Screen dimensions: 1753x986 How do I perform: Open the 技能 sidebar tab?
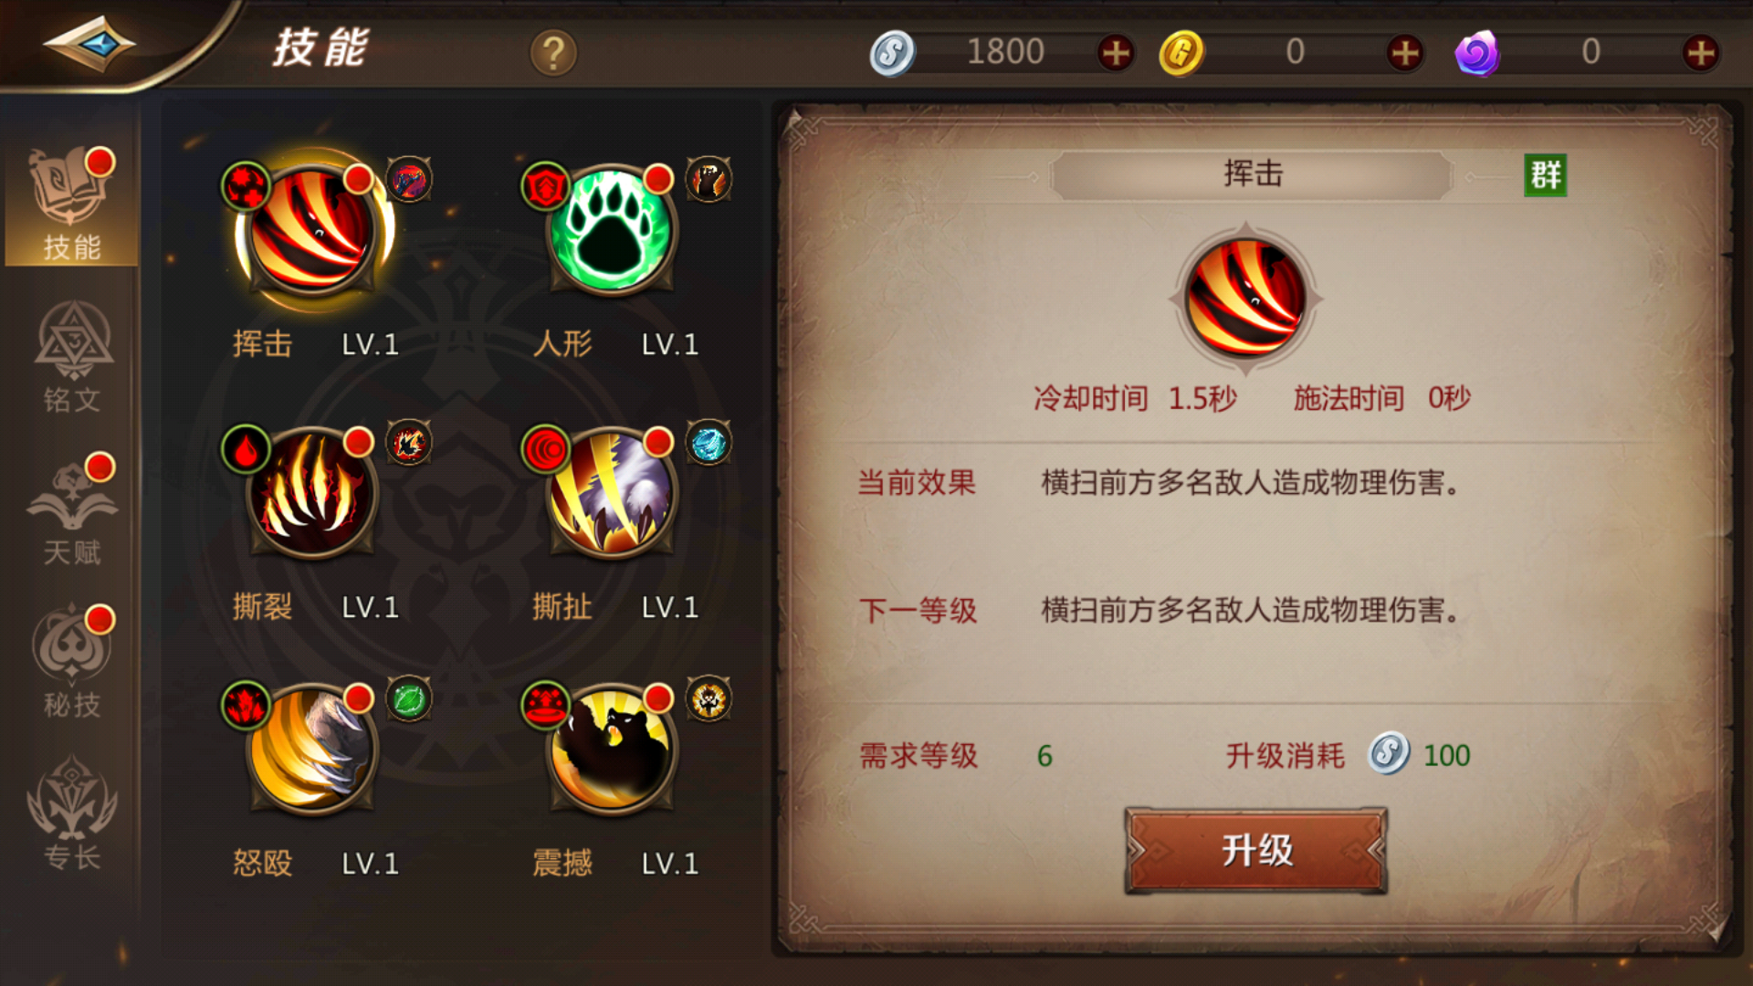[72, 205]
